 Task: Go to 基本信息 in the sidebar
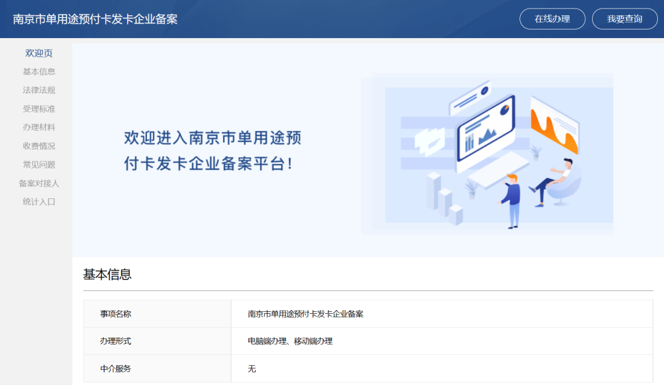tap(39, 72)
